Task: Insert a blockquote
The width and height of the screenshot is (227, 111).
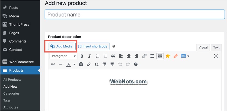Action: pyautogui.click(x=113, y=56)
